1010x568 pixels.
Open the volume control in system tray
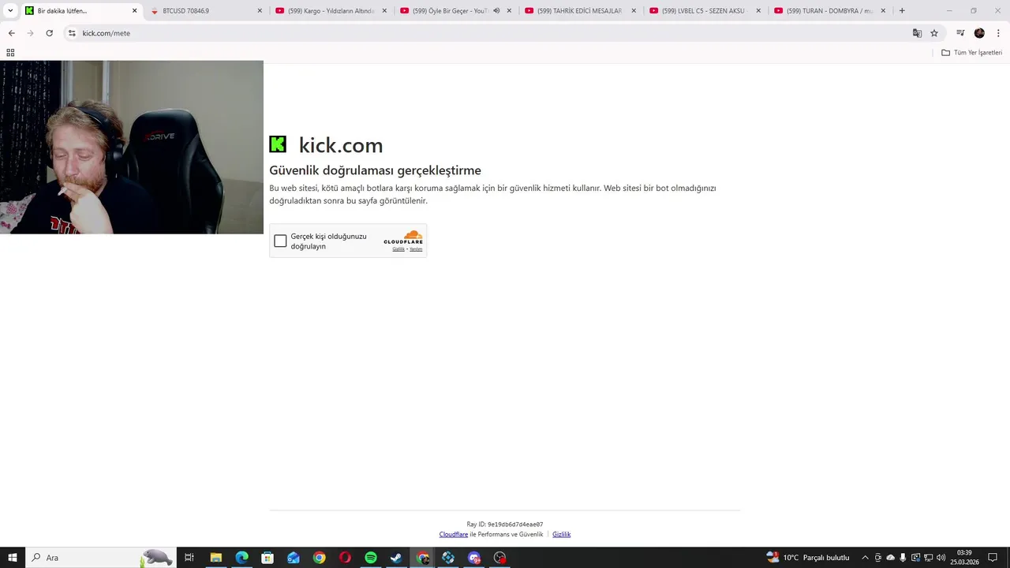[x=941, y=558]
